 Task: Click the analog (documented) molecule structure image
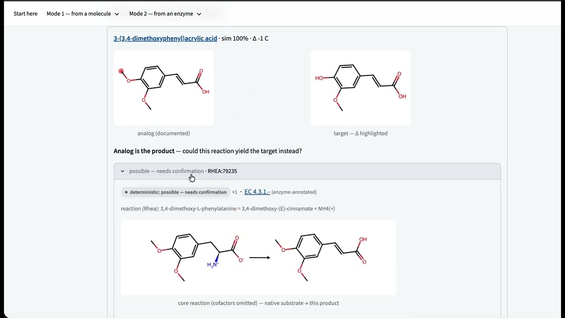coord(164,88)
